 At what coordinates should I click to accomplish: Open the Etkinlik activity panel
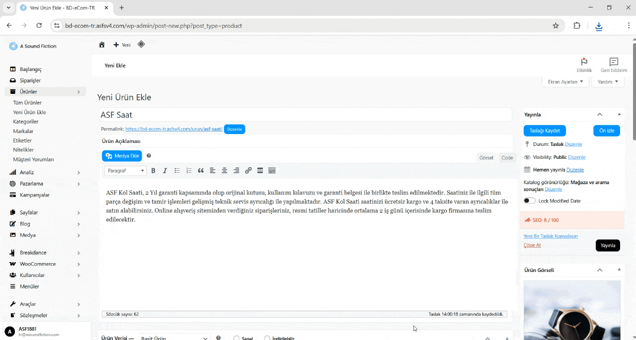(584, 65)
